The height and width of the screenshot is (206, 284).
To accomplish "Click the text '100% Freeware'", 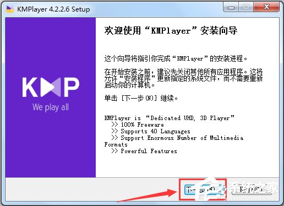I will pos(142,124).
